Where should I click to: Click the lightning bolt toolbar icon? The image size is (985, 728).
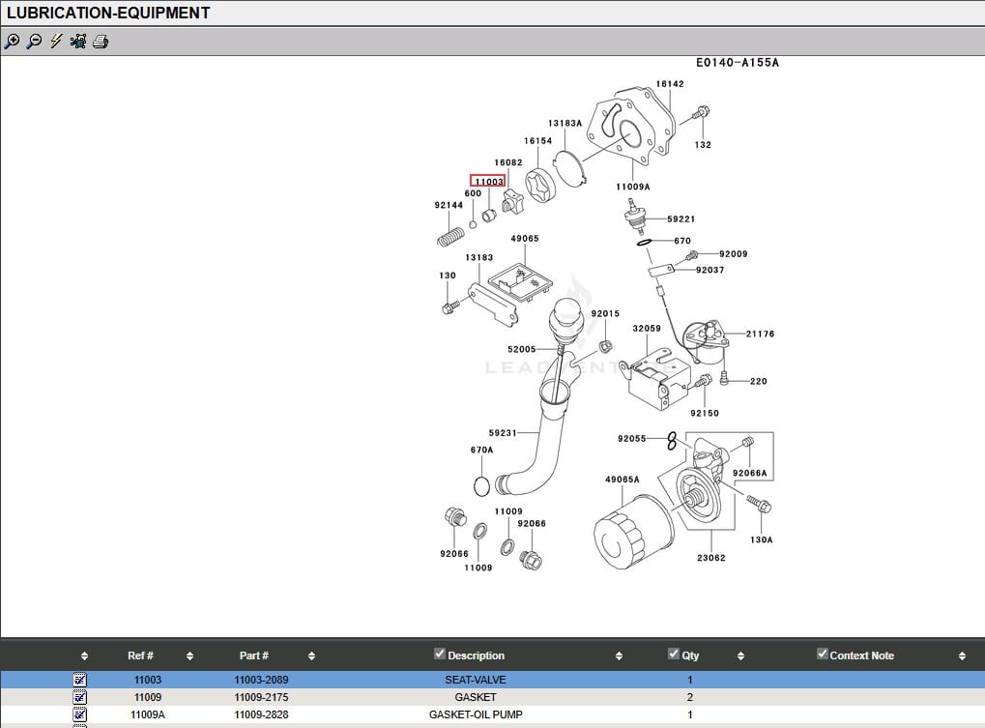pos(56,42)
